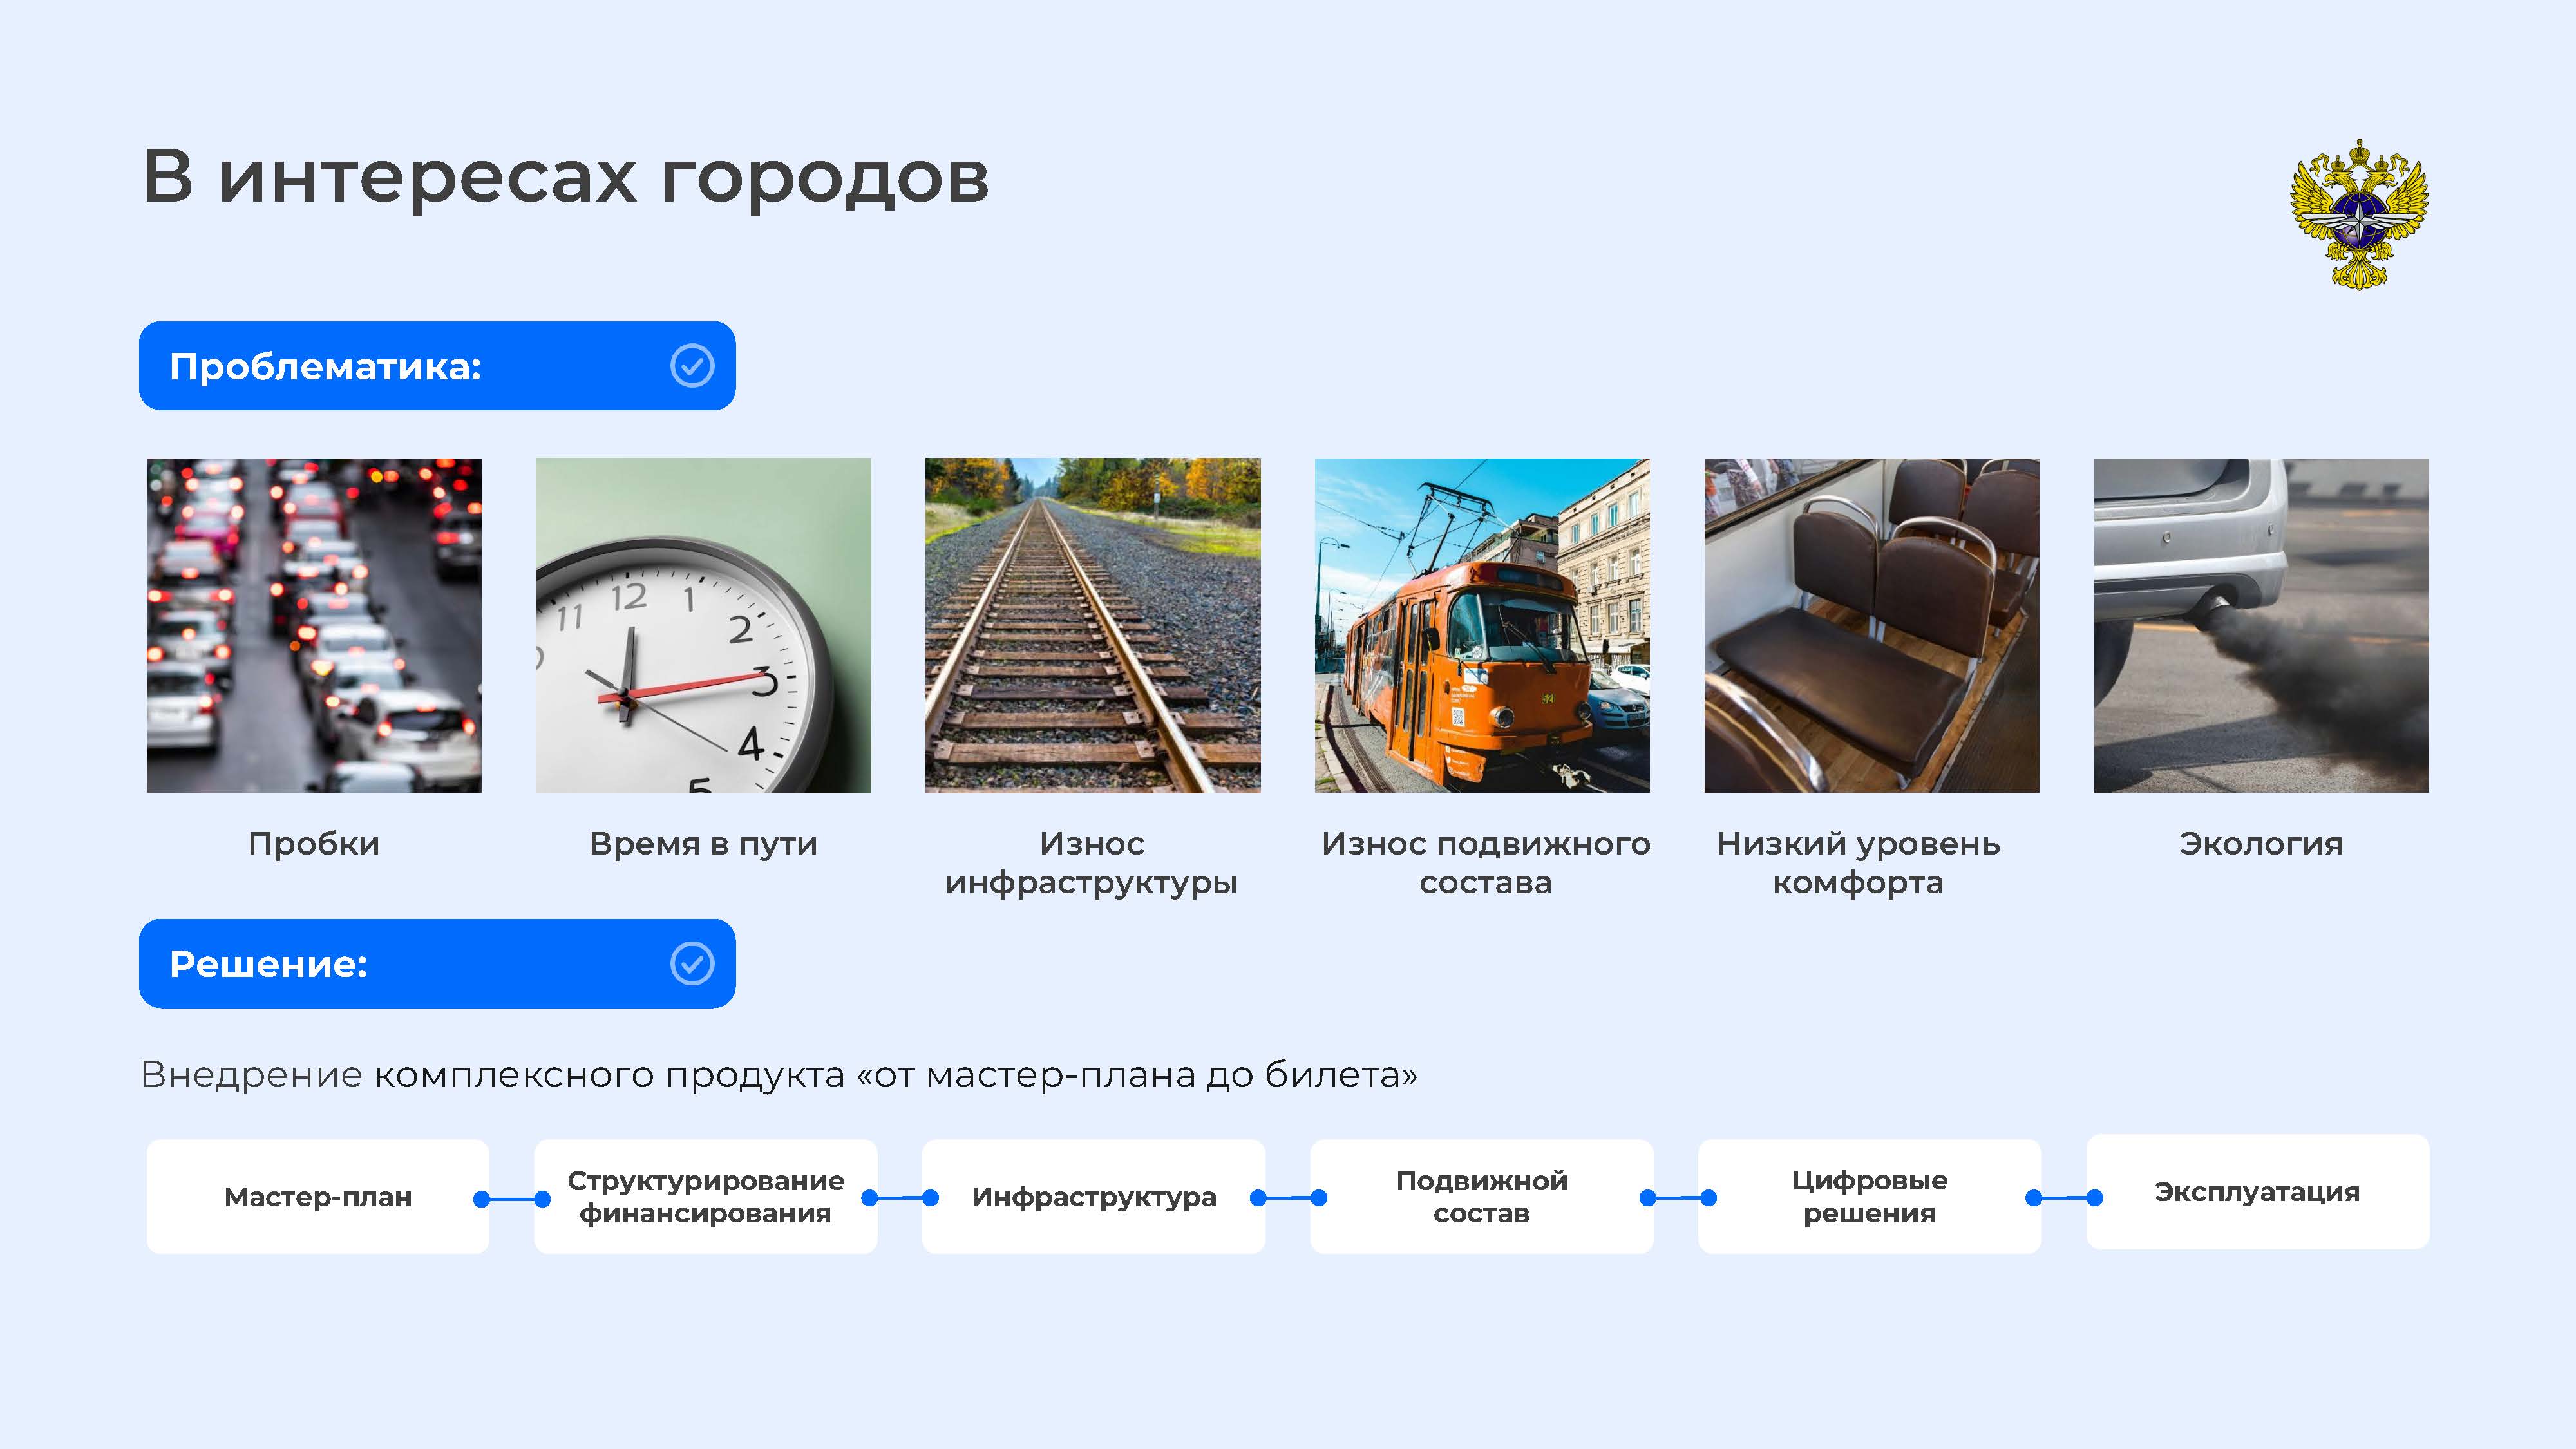Click the Эксплуатация step box
Screen dimensions: 2576x1449
click(2257, 1192)
